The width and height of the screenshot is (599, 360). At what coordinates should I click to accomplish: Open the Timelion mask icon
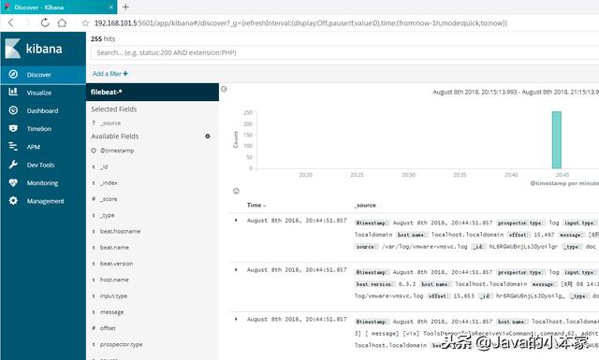[13, 128]
